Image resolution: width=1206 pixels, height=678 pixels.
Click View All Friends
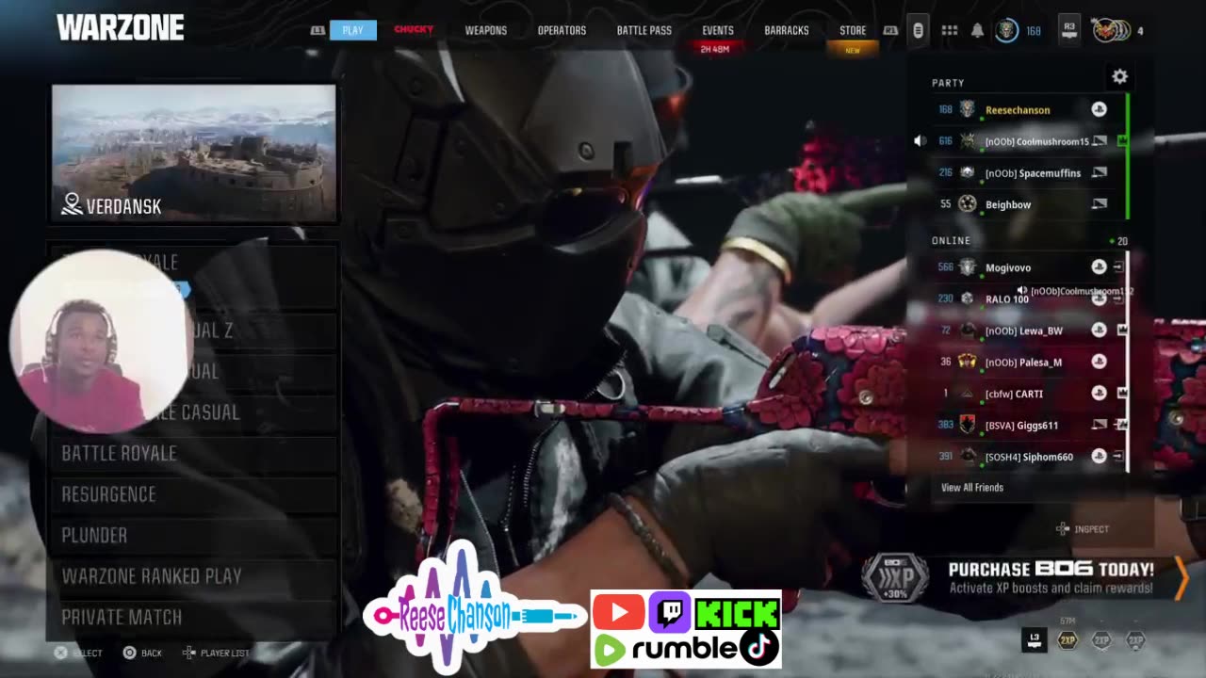click(x=972, y=488)
